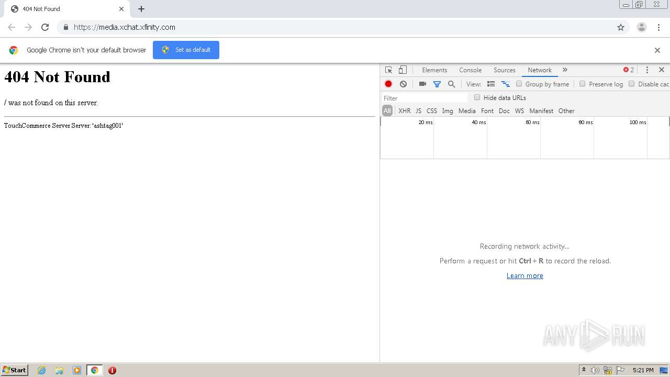Image resolution: width=670 pixels, height=377 pixels.
Task: Filter requests by Font
Action: click(x=487, y=111)
